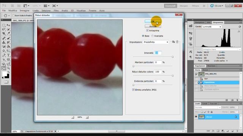Open the Impostazioni Predefinita dropdown
Screen dimensions: 243x136
click(x=156, y=42)
